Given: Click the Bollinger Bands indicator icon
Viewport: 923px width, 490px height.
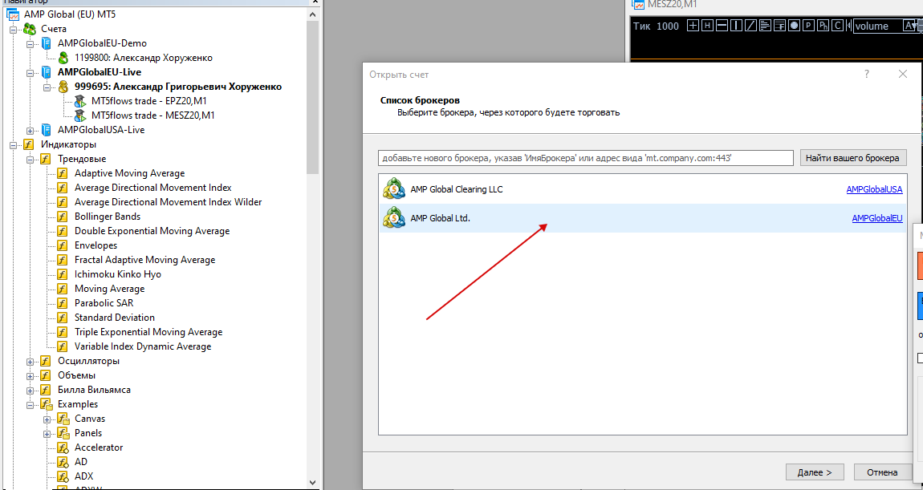Looking at the screenshot, I should click(x=63, y=217).
